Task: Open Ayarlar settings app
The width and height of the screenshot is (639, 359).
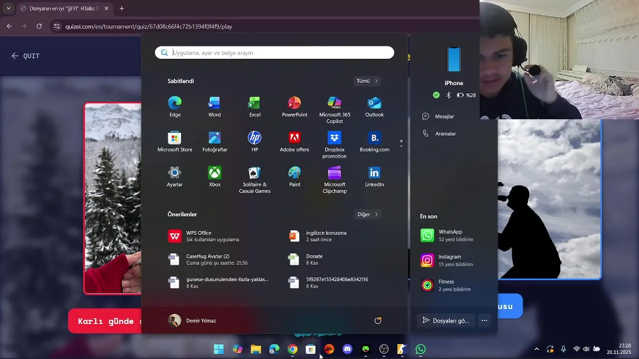Action: point(175,177)
